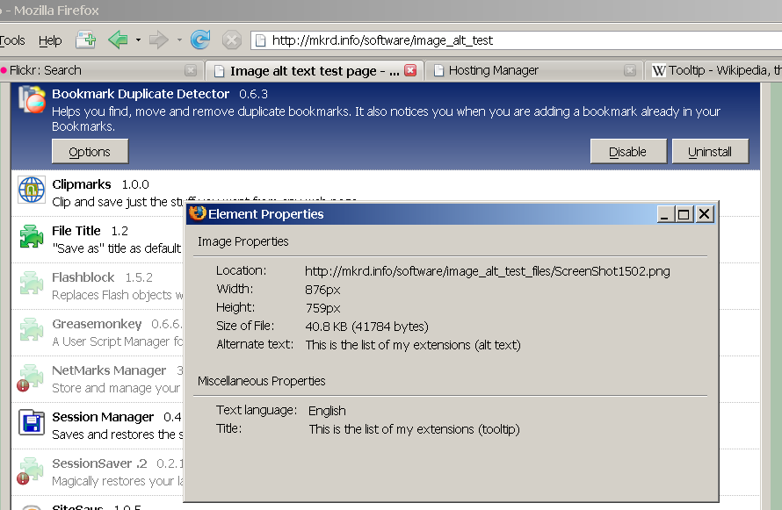Reload the page with the blue icon

tap(200, 40)
